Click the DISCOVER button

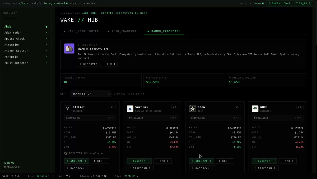(91, 64)
